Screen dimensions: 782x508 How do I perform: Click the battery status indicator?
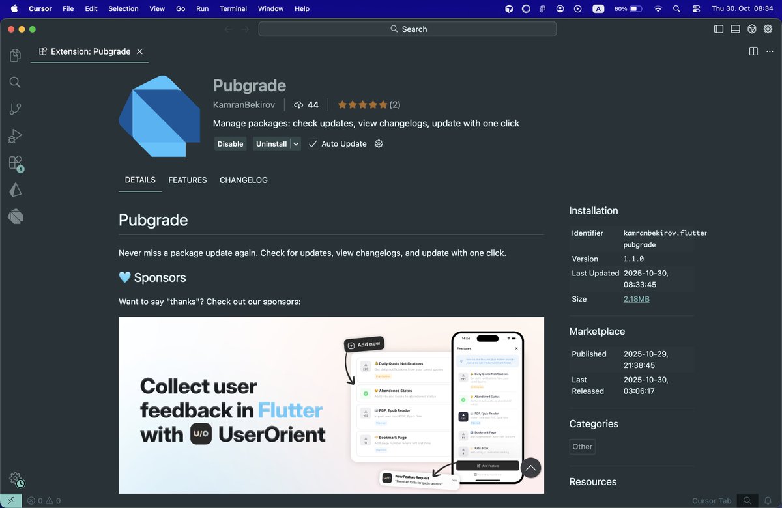628,8
